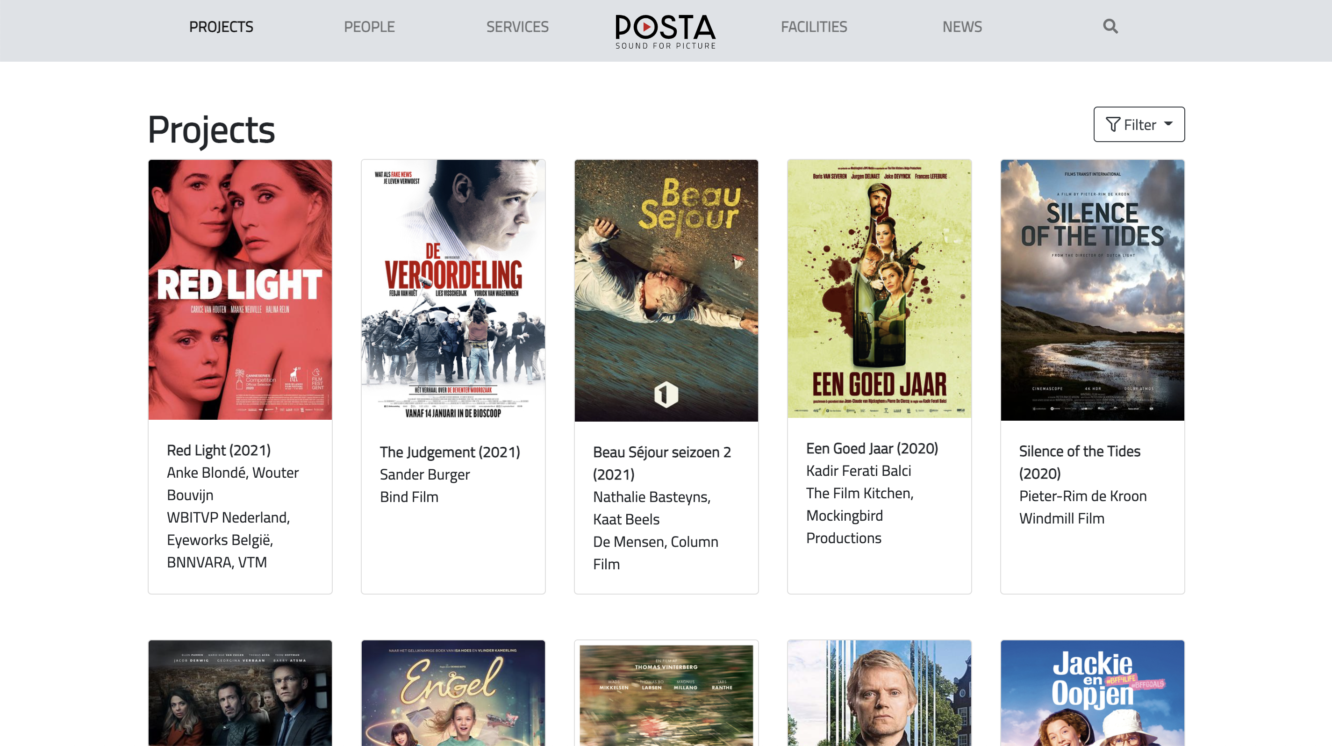Screen dimensions: 1332x746
Task: Click the text 'Nathalie Basteyns, Kaat Beels'
Action: coord(652,508)
